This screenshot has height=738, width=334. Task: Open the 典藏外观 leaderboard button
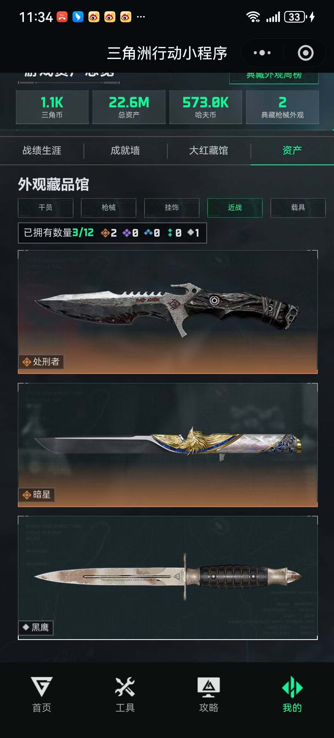pos(274,78)
